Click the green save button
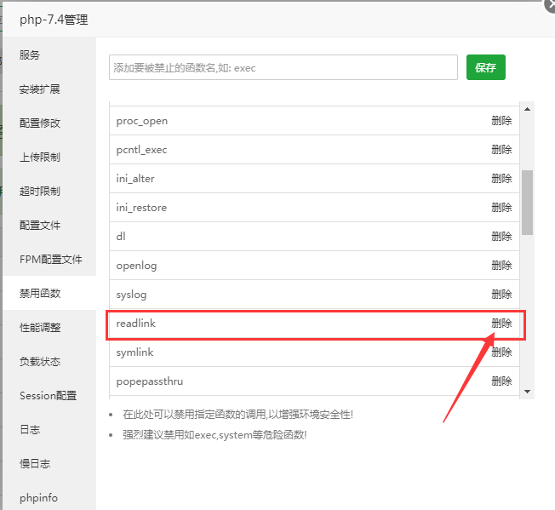This screenshot has width=555, height=510. [485, 67]
